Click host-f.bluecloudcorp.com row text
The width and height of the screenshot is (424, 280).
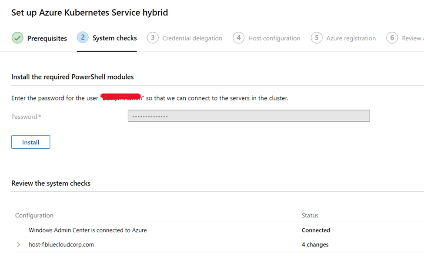(x=61, y=245)
